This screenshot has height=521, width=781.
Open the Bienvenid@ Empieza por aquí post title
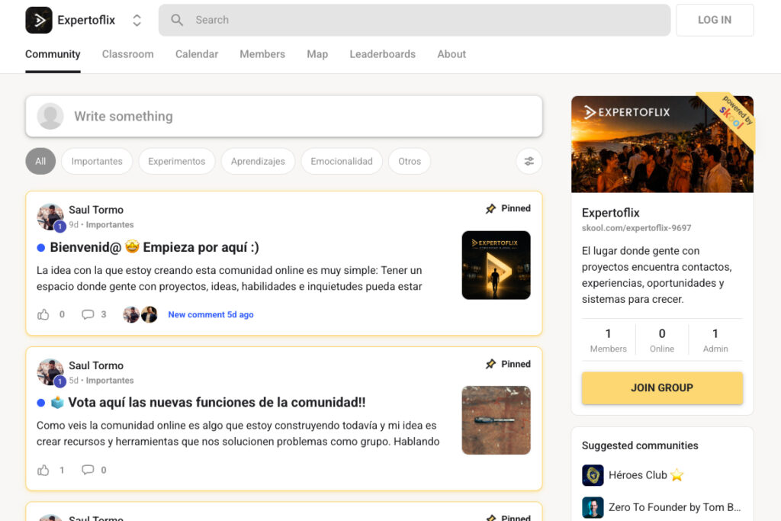pyautogui.click(x=154, y=247)
